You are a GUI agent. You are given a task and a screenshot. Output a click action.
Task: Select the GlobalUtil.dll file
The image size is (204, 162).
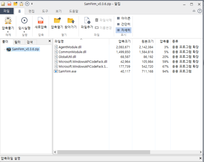click(67, 57)
